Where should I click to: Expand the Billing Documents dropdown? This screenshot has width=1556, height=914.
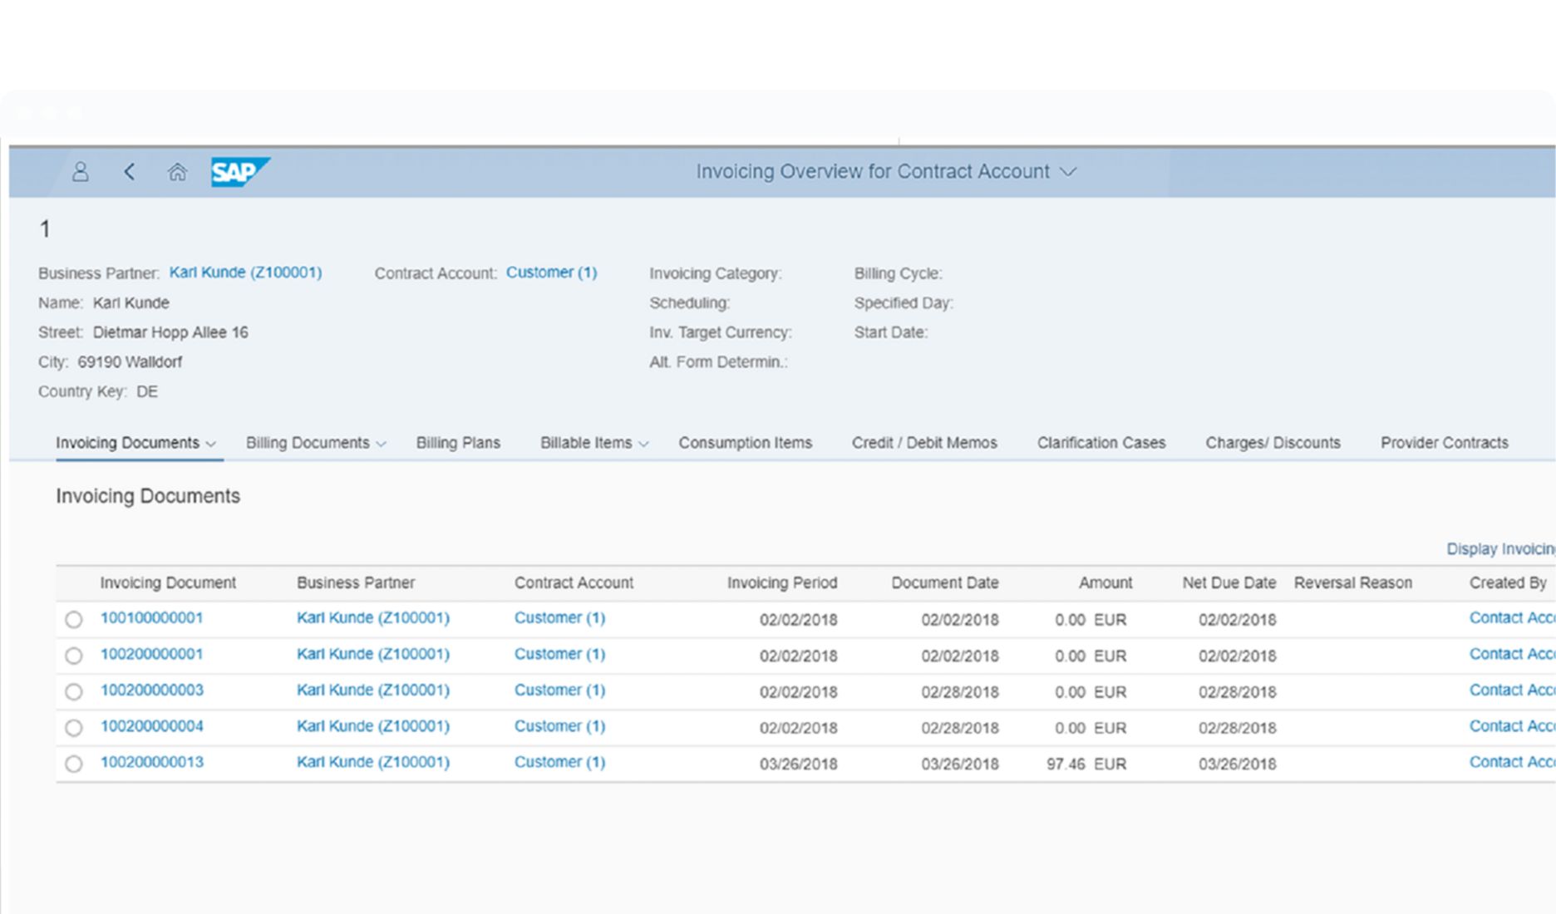[382, 443]
